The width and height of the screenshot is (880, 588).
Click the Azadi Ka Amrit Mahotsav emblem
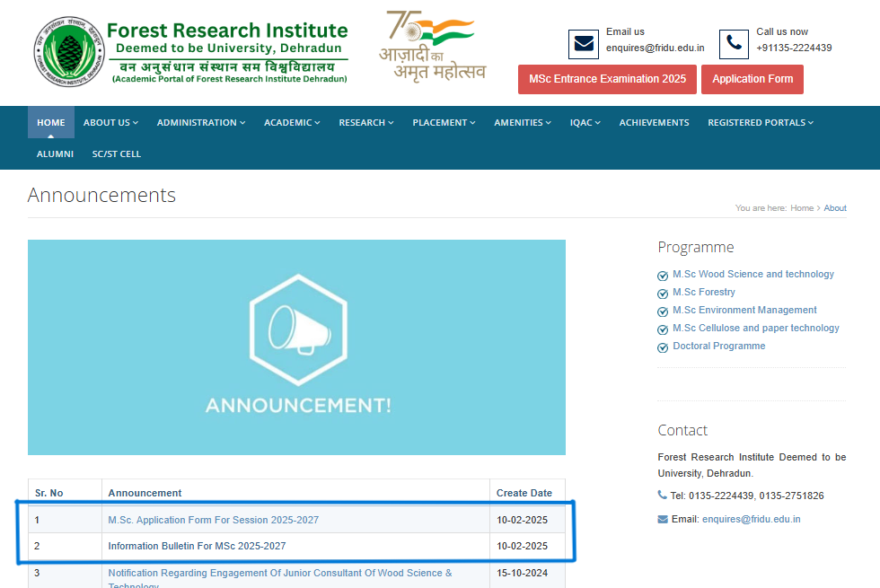(x=433, y=45)
